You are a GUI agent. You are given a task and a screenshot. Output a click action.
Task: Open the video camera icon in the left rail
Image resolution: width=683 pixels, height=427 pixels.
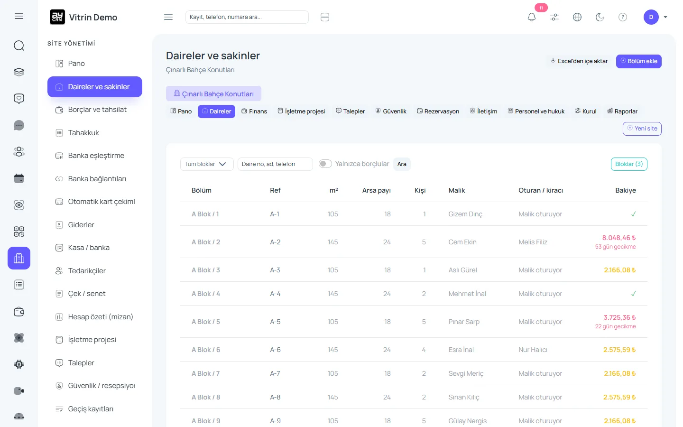coord(19,391)
